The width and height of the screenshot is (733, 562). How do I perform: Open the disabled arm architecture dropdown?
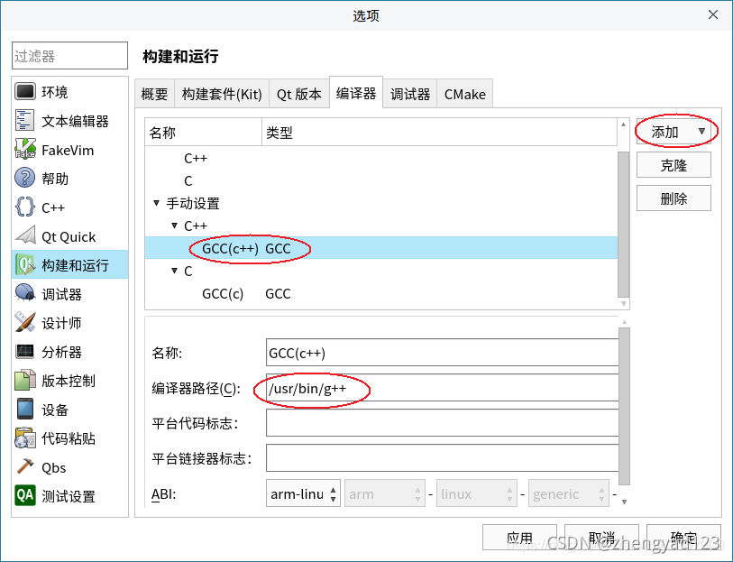click(x=385, y=493)
